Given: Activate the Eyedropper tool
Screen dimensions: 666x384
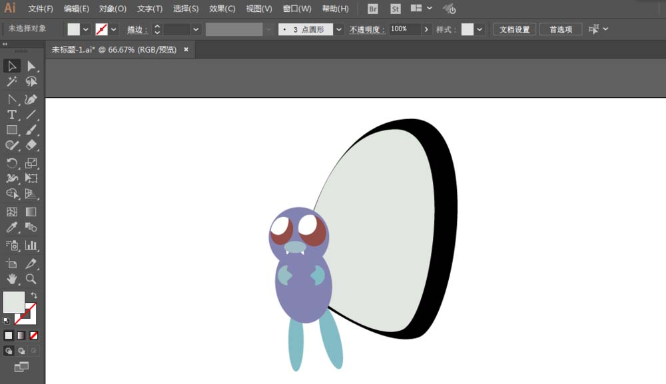Looking at the screenshot, I should (x=11, y=228).
